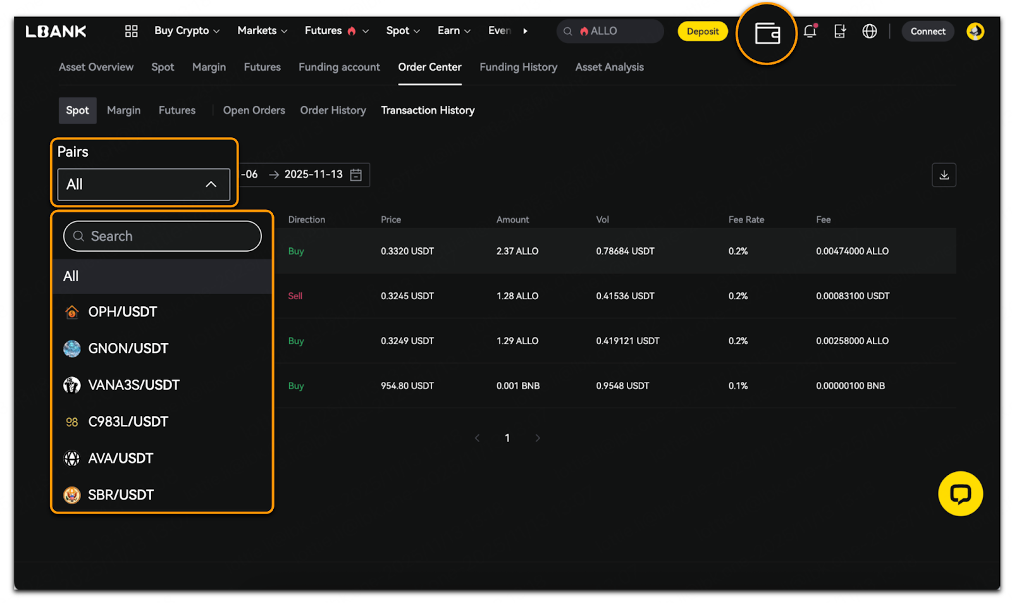Click the wallet icon in the header
1012x604 pixels.
pyautogui.click(x=767, y=34)
